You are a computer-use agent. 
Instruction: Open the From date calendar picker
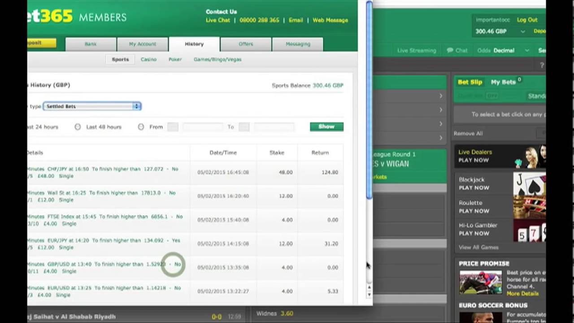click(x=173, y=127)
